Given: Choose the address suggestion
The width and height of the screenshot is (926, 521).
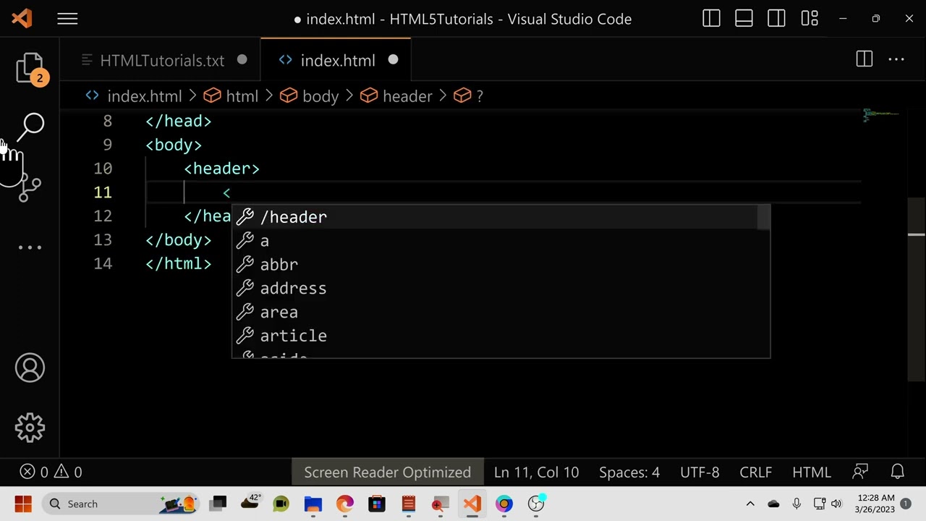Looking at the screenshot, I should click(x=501, y=289).
